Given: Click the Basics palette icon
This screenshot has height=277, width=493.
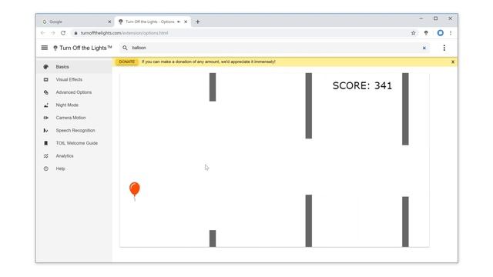Looking at the screenshot, I should point(46,67).
